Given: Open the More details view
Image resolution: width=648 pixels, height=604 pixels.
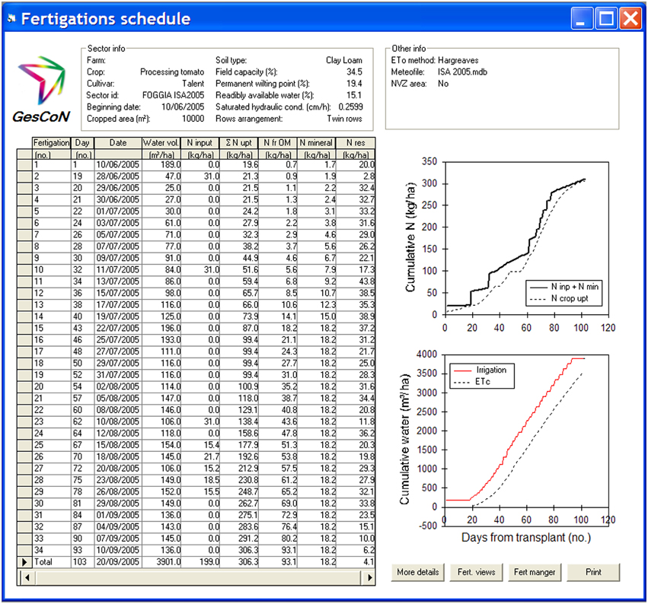Looking at the screenshot, I should pos(418,572).
